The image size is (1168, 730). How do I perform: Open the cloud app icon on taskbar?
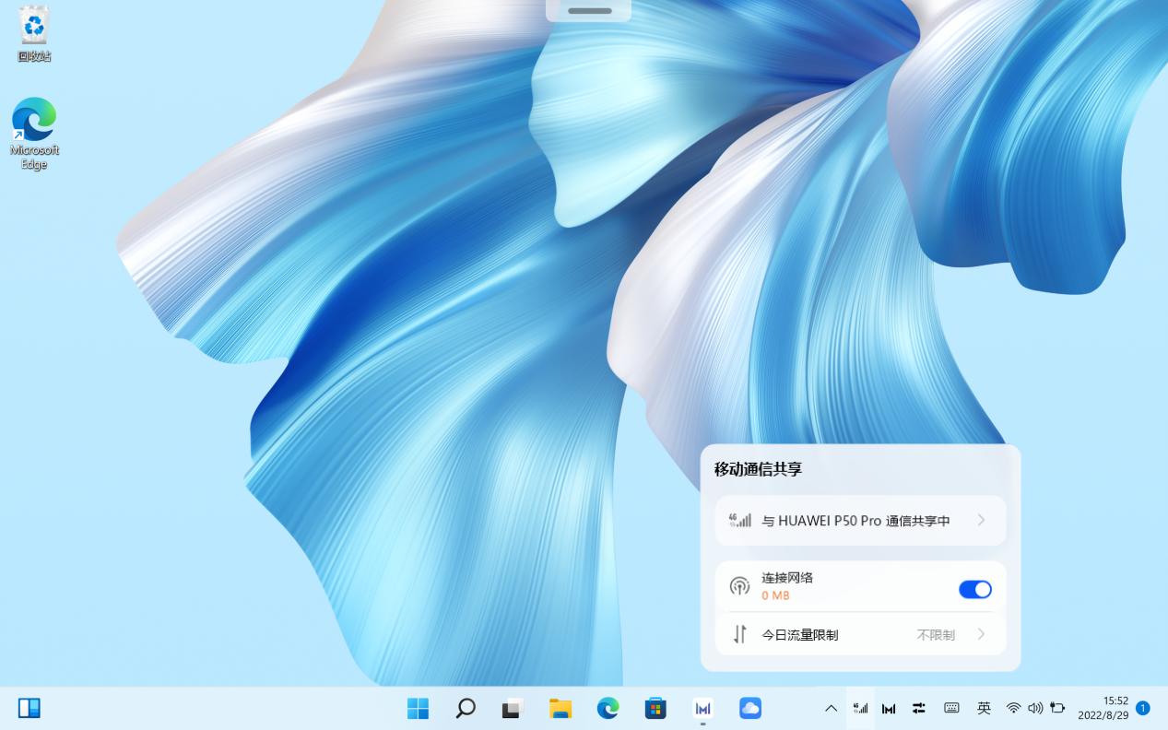tap(749, 708)
